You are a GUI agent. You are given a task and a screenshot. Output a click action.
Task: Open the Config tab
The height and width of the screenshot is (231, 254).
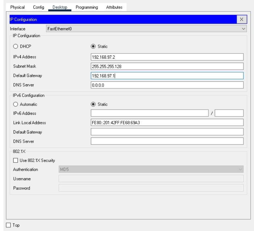38,7
